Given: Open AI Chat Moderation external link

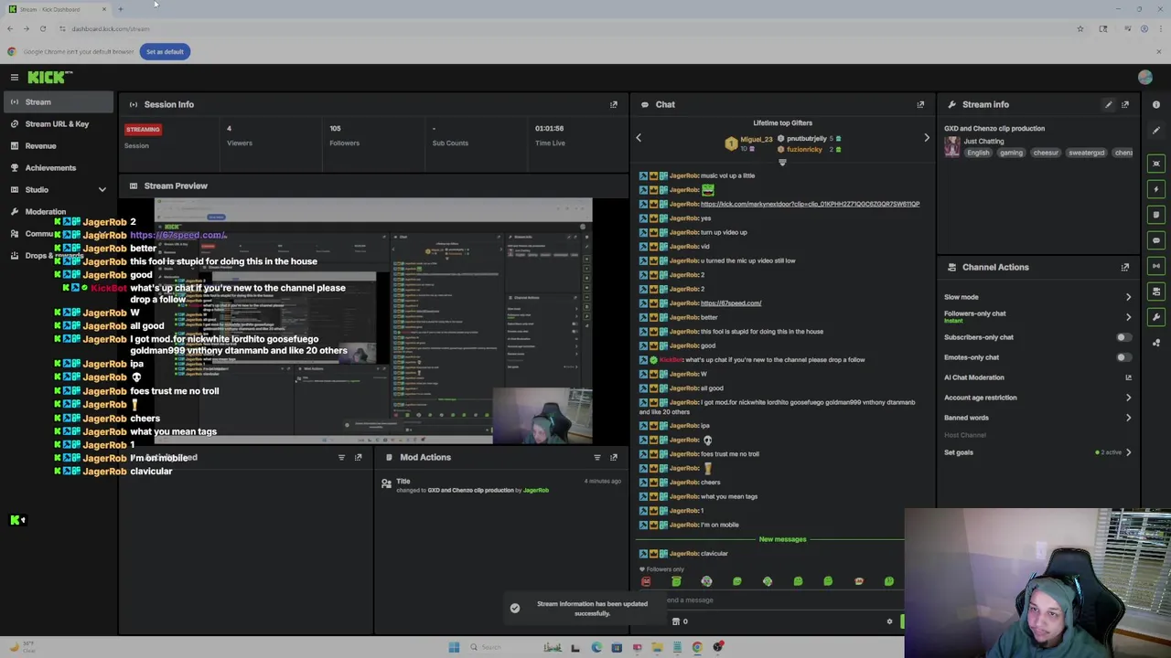Looking at the screenshot, I should (1128, 377).
